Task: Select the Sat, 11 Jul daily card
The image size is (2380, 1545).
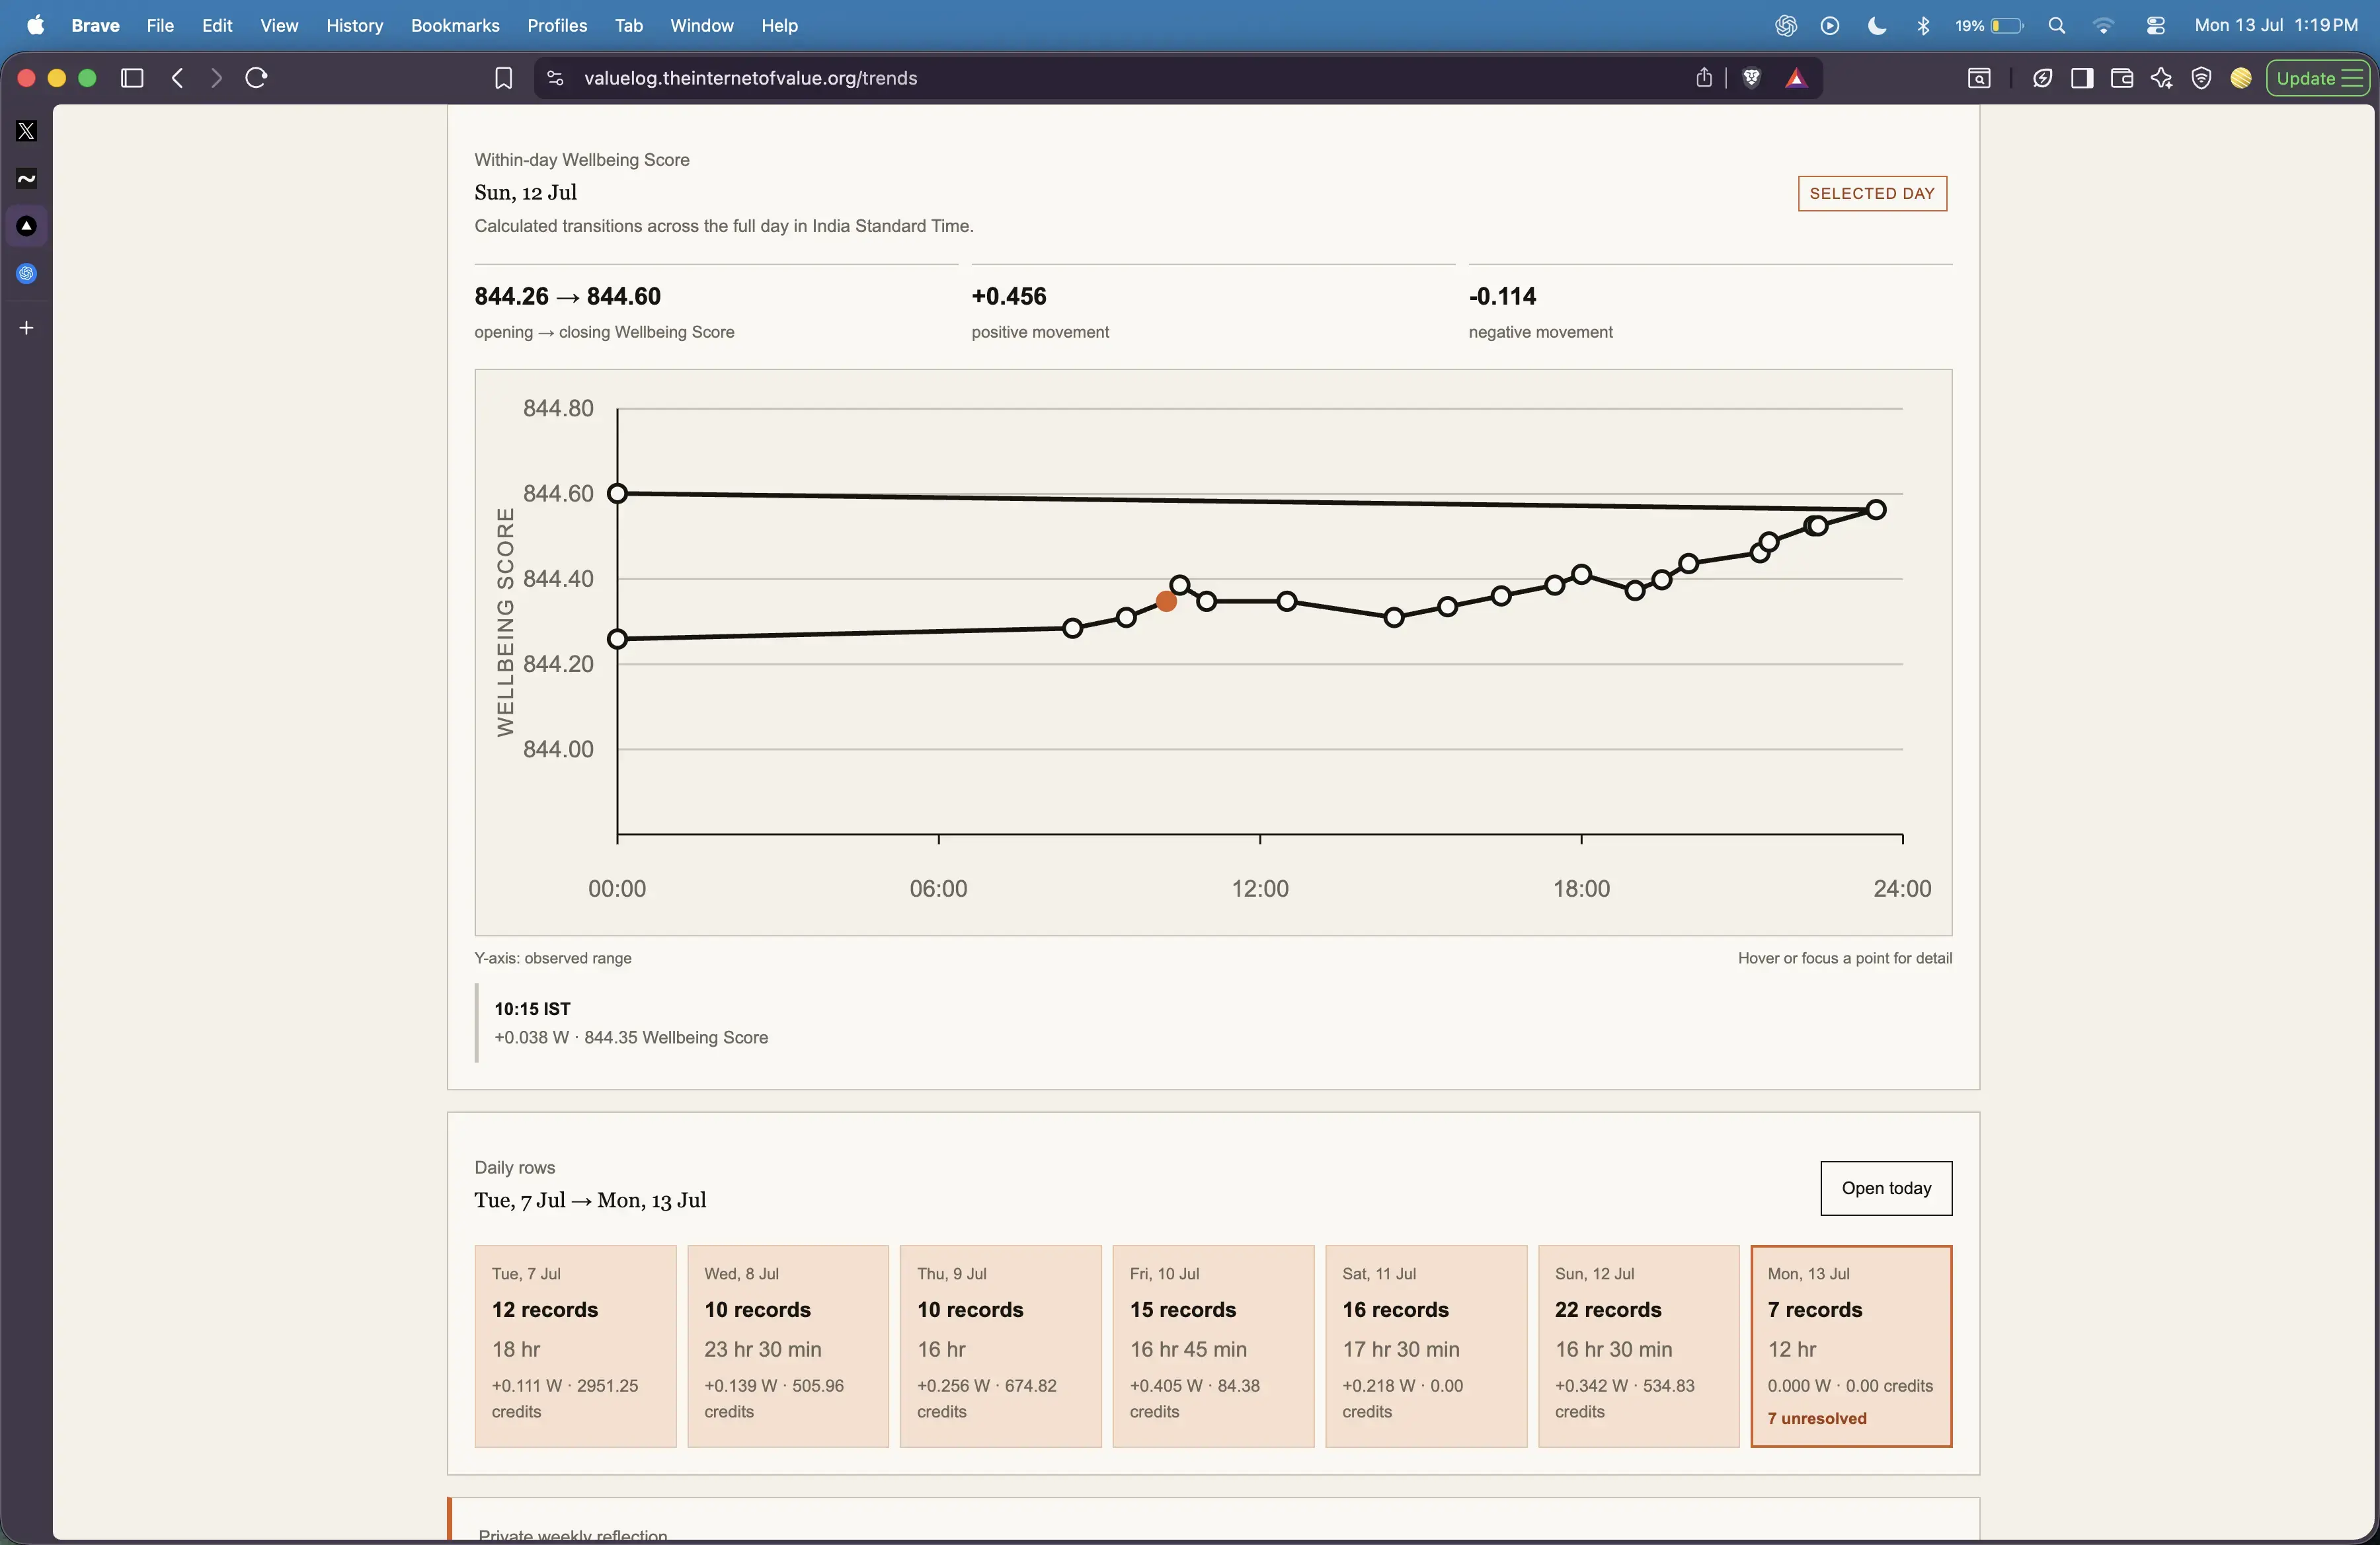Action: [x=1426, y=1346]
